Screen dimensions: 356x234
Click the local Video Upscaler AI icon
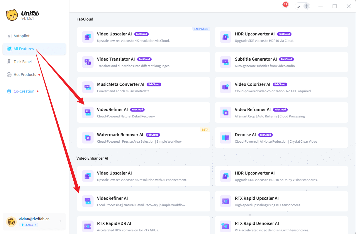coord(88,176)
